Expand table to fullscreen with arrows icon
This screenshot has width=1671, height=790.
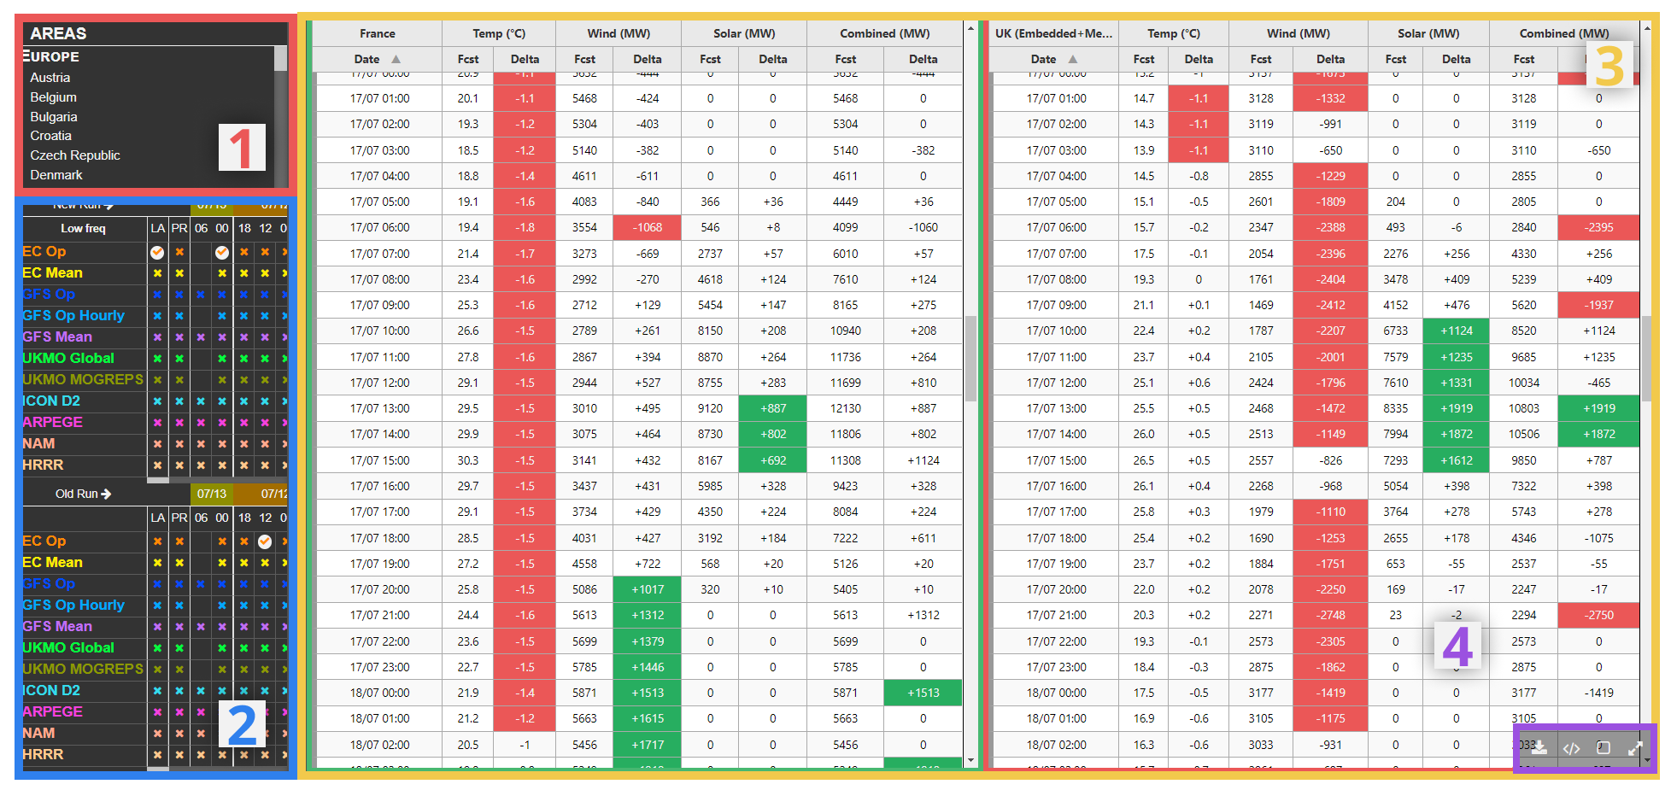tap(1635, 748)
